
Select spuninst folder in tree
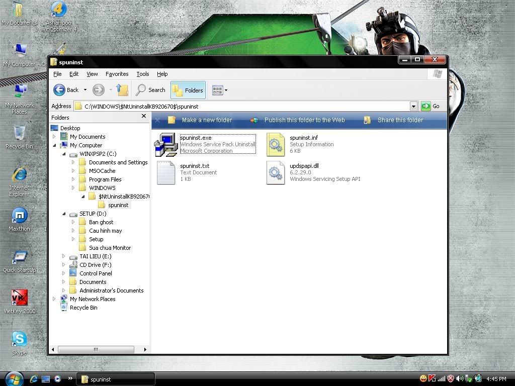pos(118,205)
